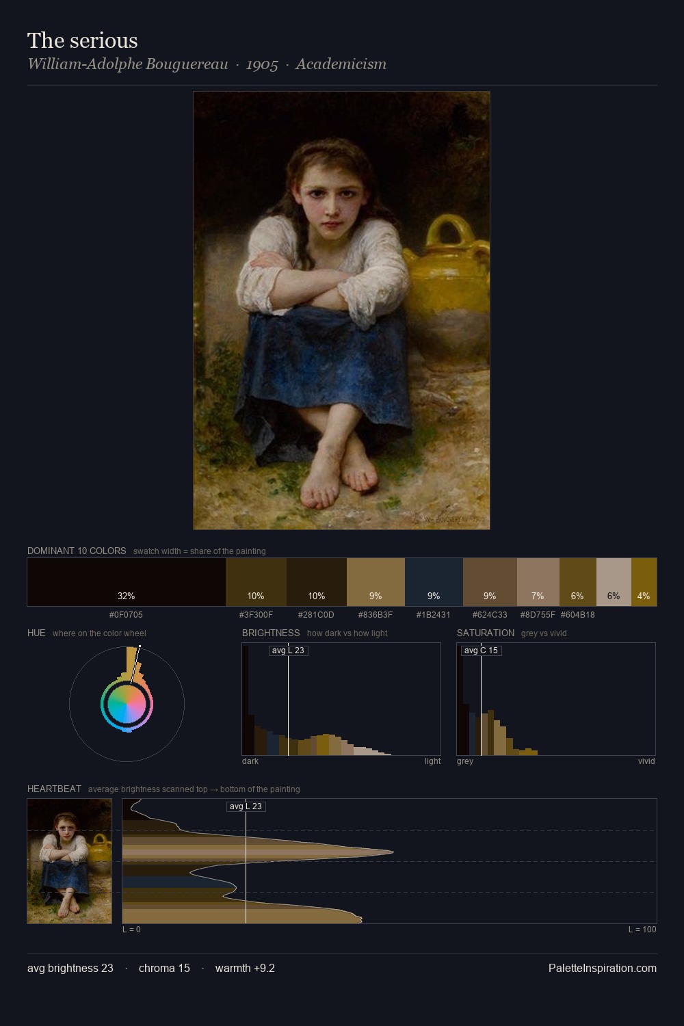This screenshot has height=1026, width=684.
Task: Click the 'chroma 15' footer stat
Action: pos(164,968)
